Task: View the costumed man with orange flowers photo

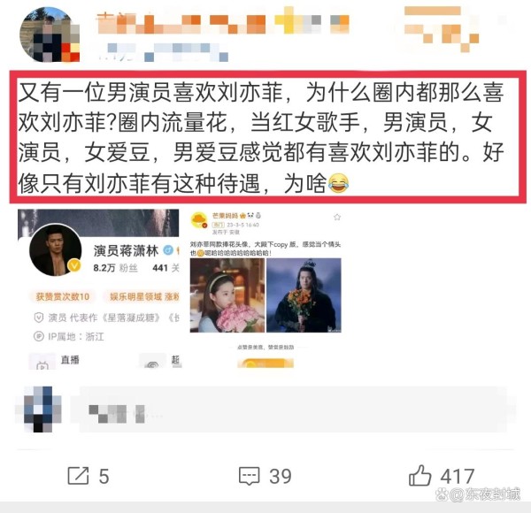Action: (x=304, y=295)
